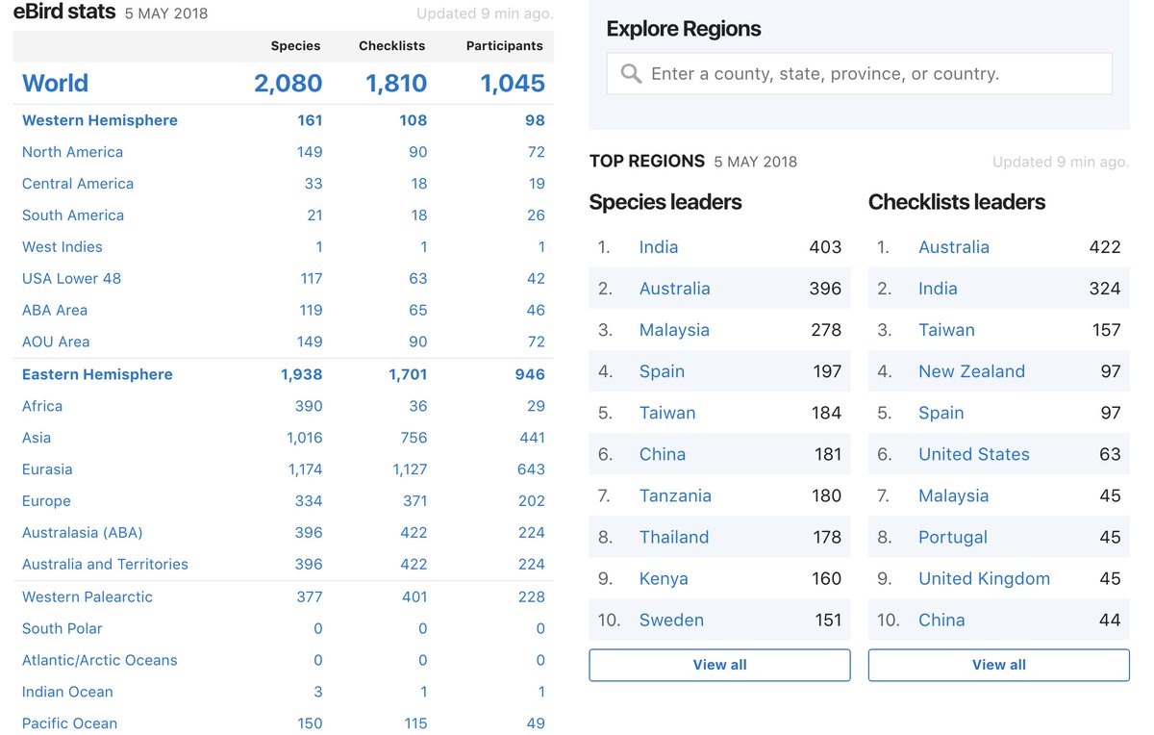Open Eastern Hemisphere stats
Viewport: 1154px width, 735px height.
click(97, 374)
